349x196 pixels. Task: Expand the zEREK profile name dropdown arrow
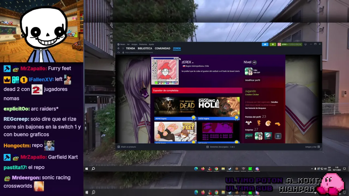pos(193,63)
